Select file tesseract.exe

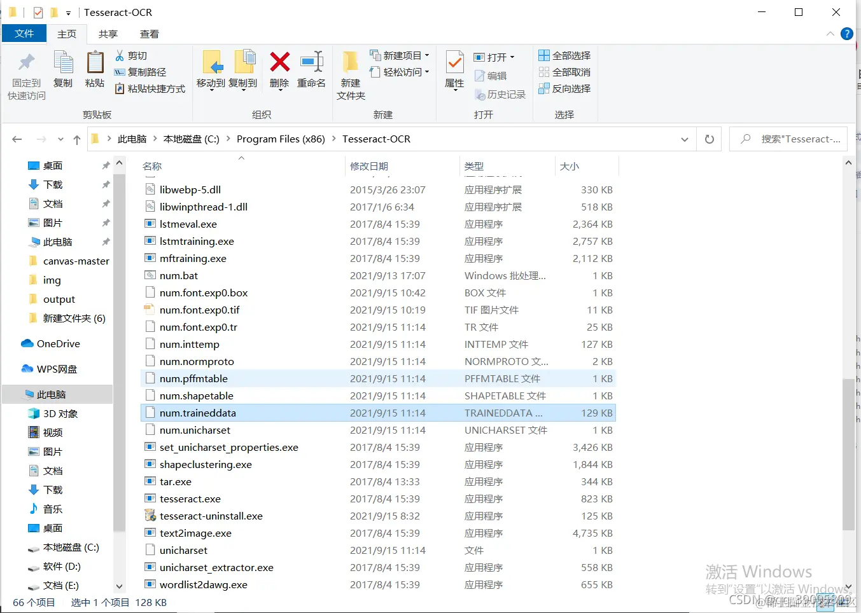click(x=378, y=499)
